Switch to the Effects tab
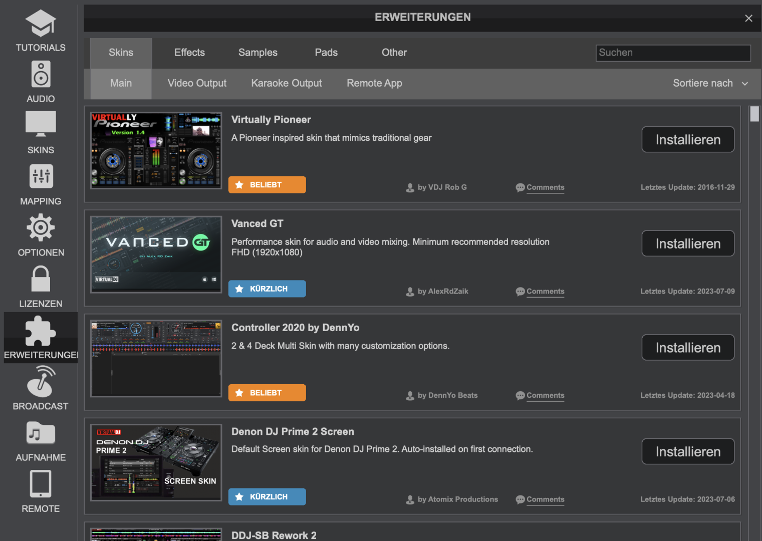762x541 pixels. coord(189,53)
